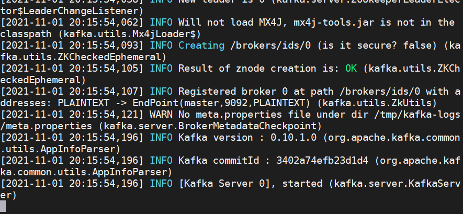463x214 pixels.
Task: Select (kafka.utils.Mx4jLoader$) class name
Action: click(x=130, y=34)
